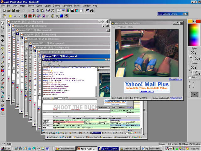Click the full screen preview monitor icon
This screenshot has height=151, width=201.
(48, 10)
